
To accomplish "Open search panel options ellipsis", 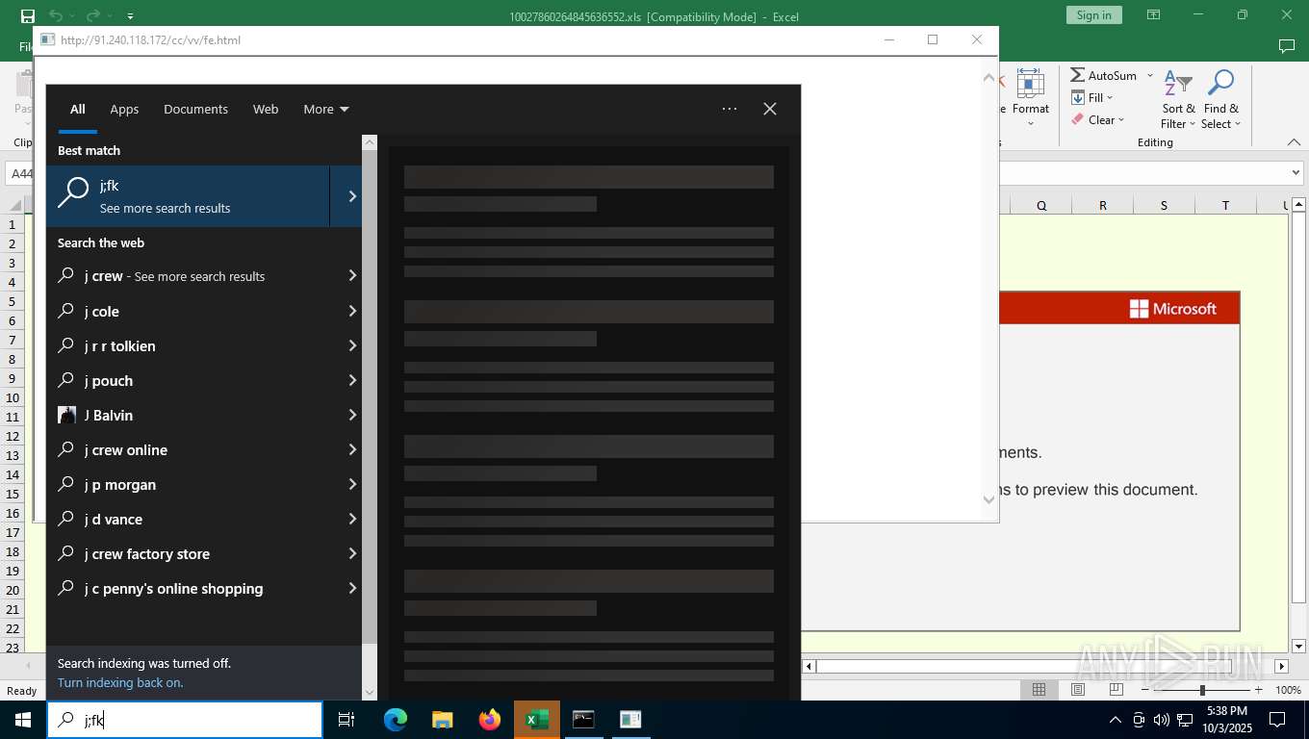I will [x=730, y=109].
